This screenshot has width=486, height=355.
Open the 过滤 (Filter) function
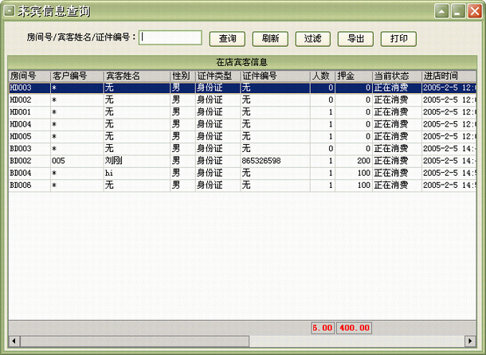click(313, 38)
